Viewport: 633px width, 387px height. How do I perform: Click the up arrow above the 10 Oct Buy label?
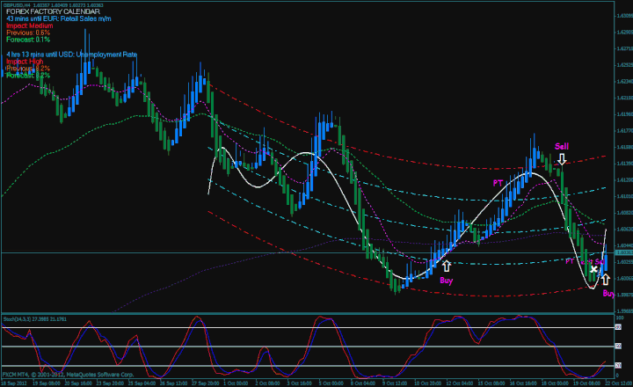(446, 267)
